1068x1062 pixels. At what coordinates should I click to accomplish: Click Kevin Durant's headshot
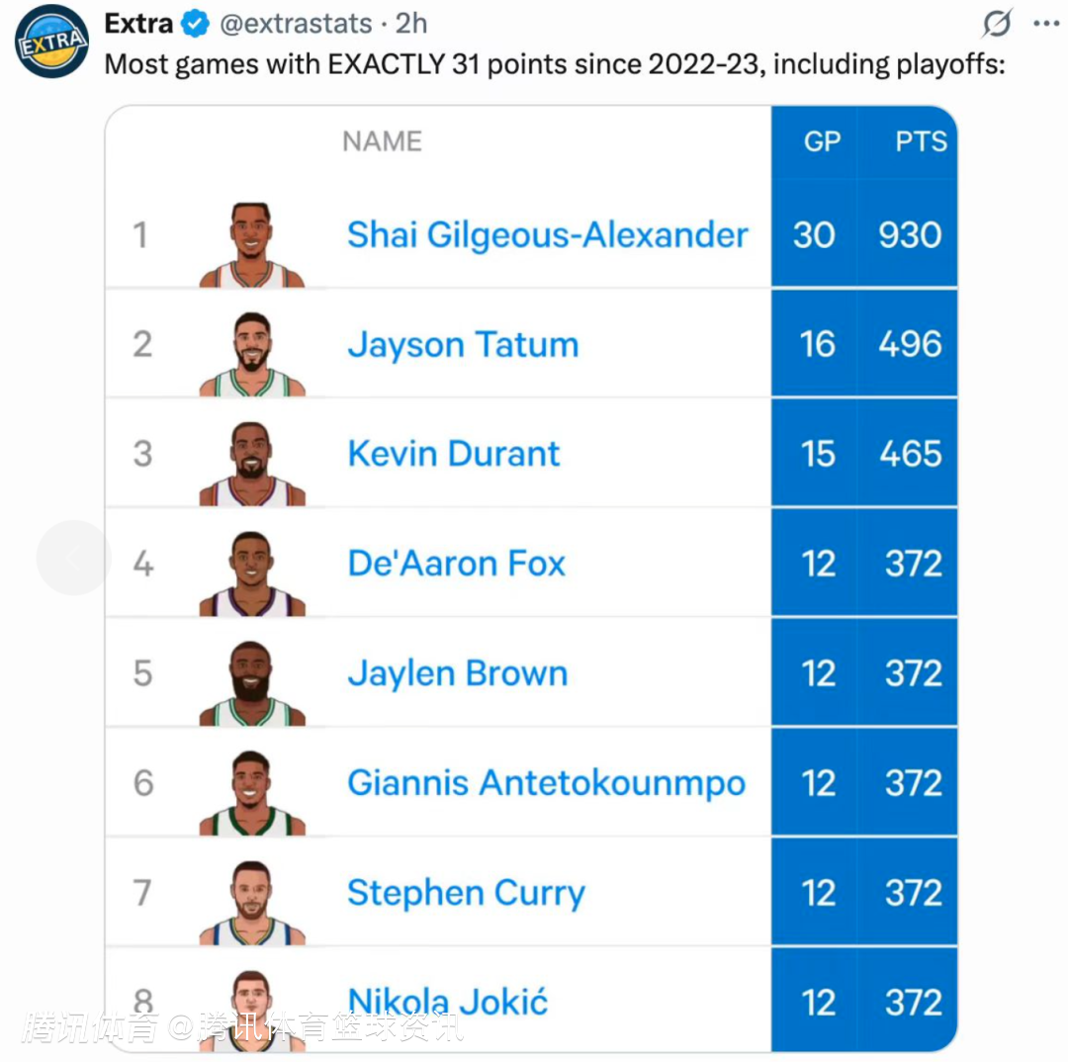[251, 464]
